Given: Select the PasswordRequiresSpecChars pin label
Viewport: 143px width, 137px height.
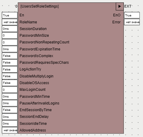Looking at the screenshot, I should (44, 63).
